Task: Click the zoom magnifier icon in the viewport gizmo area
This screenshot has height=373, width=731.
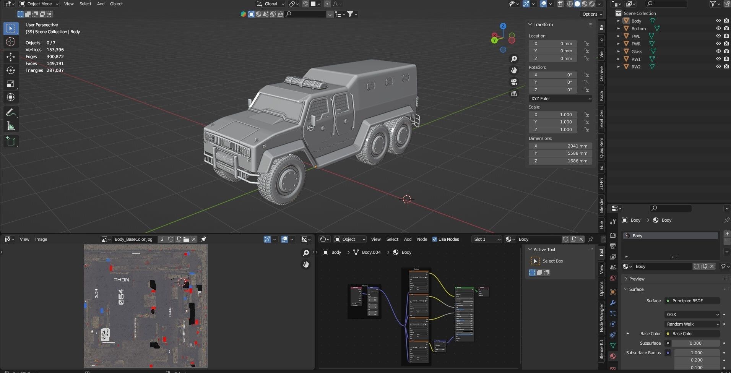Action: coord(514,58)
